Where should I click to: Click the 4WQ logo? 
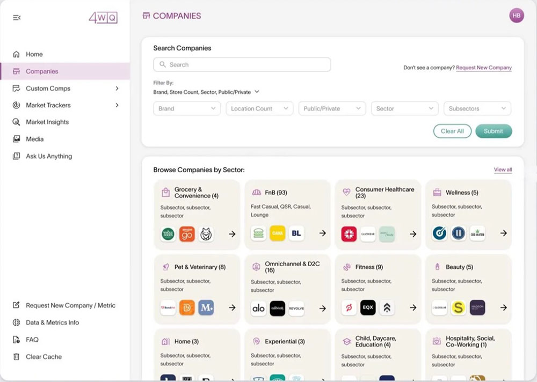point(103,18)
